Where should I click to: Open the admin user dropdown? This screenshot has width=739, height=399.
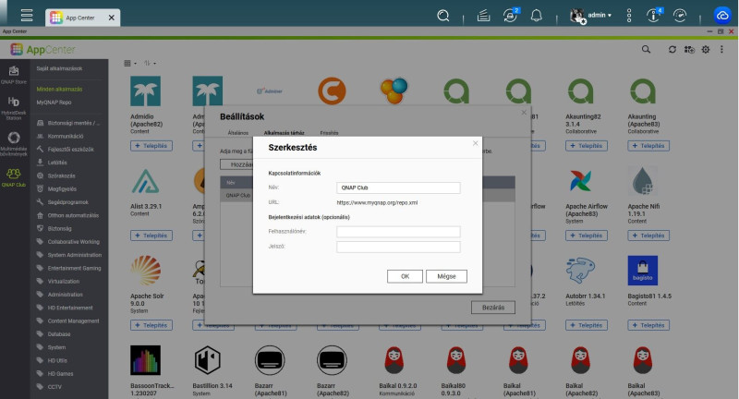tap(591, 16)
